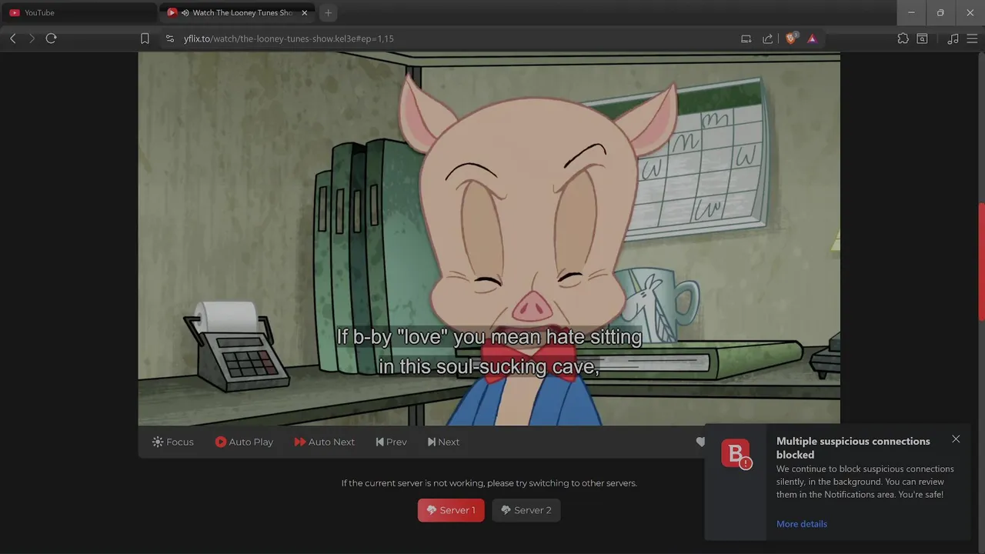Open the media control music note icon
Image resolution: width=985 pixels, height=554 pixels.
pyautogui.click(x=953, y=38)
